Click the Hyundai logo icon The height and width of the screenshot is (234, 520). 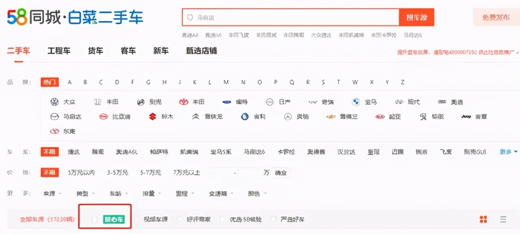click(x=399, y=102)
